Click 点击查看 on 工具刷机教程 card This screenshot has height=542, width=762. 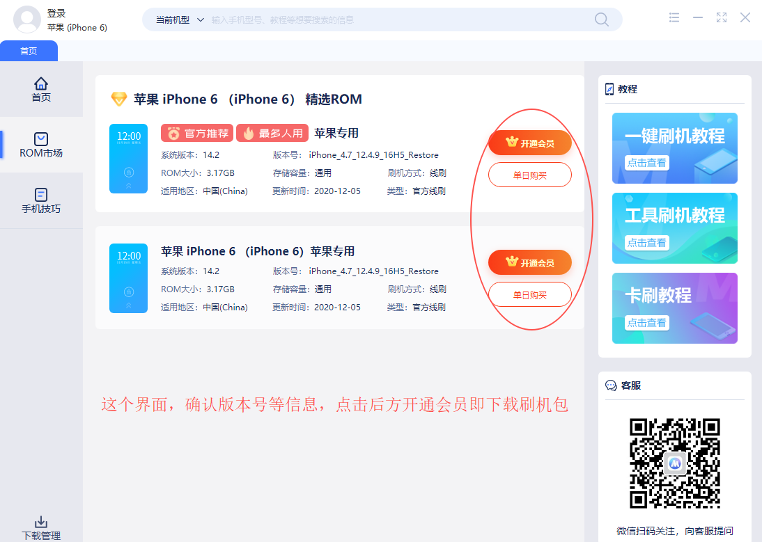click(647, 243)
